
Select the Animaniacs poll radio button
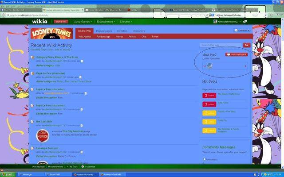(x=204, y=159)
